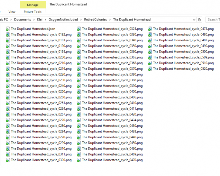Click the cycle_0320.png file icon

point(8,160)
